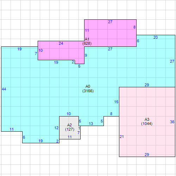Image resolution: width=176 pixels, height=176 pixels.
Task: Click the 13 dimension below A0
Action: (91, 124)
